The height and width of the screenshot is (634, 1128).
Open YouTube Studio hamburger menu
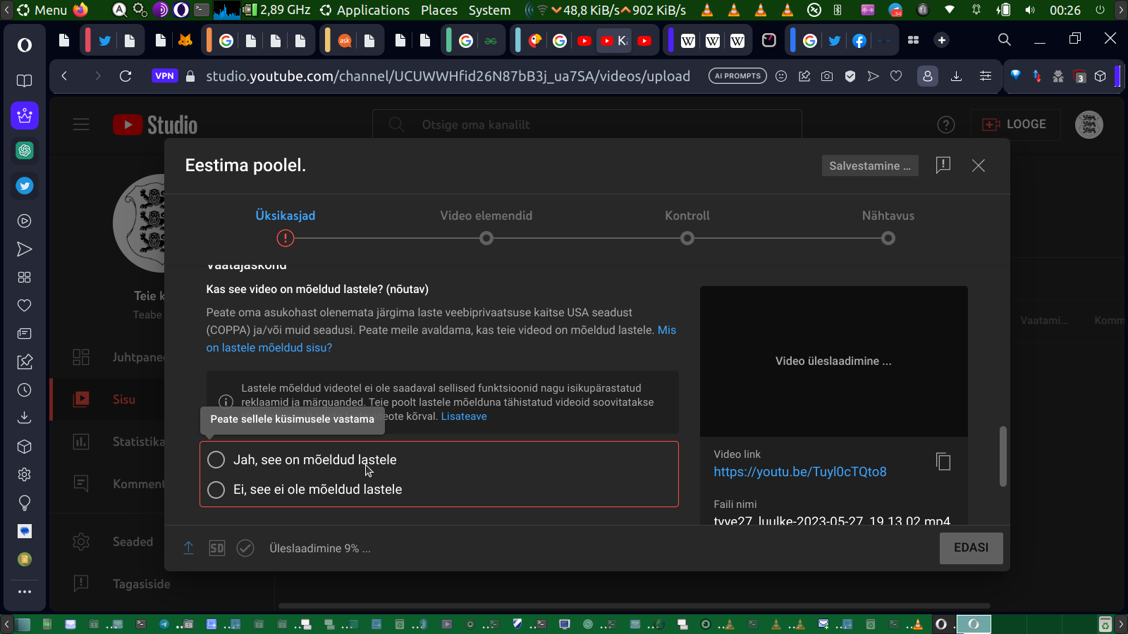81,125
